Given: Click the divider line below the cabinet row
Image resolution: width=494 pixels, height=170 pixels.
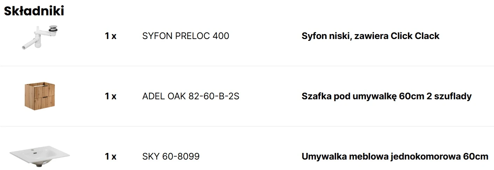Looking at the screenshot, I should 247,126.
